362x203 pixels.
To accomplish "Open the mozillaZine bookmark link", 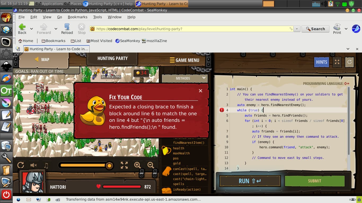I will coord(154,41).
